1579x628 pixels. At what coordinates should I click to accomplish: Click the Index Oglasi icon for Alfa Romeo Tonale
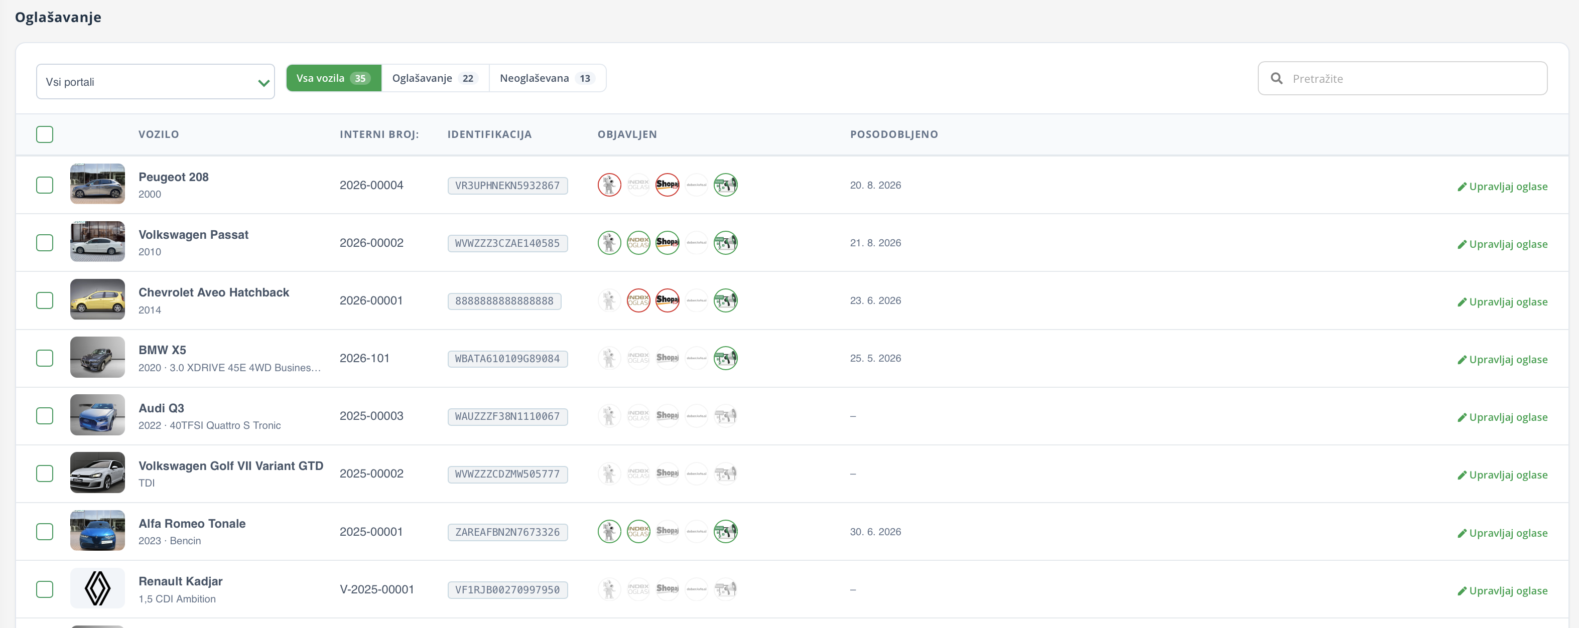pos(638,531)
